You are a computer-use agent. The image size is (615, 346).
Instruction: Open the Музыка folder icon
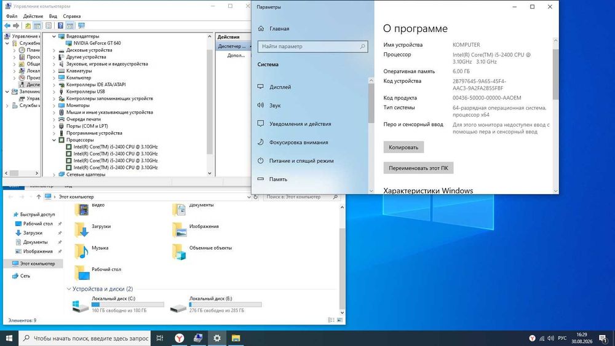pyautogui.click(x=82, y=251)
